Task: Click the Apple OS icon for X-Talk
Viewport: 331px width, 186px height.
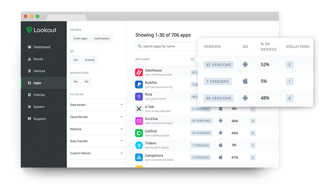Action: tap(220, 109)
